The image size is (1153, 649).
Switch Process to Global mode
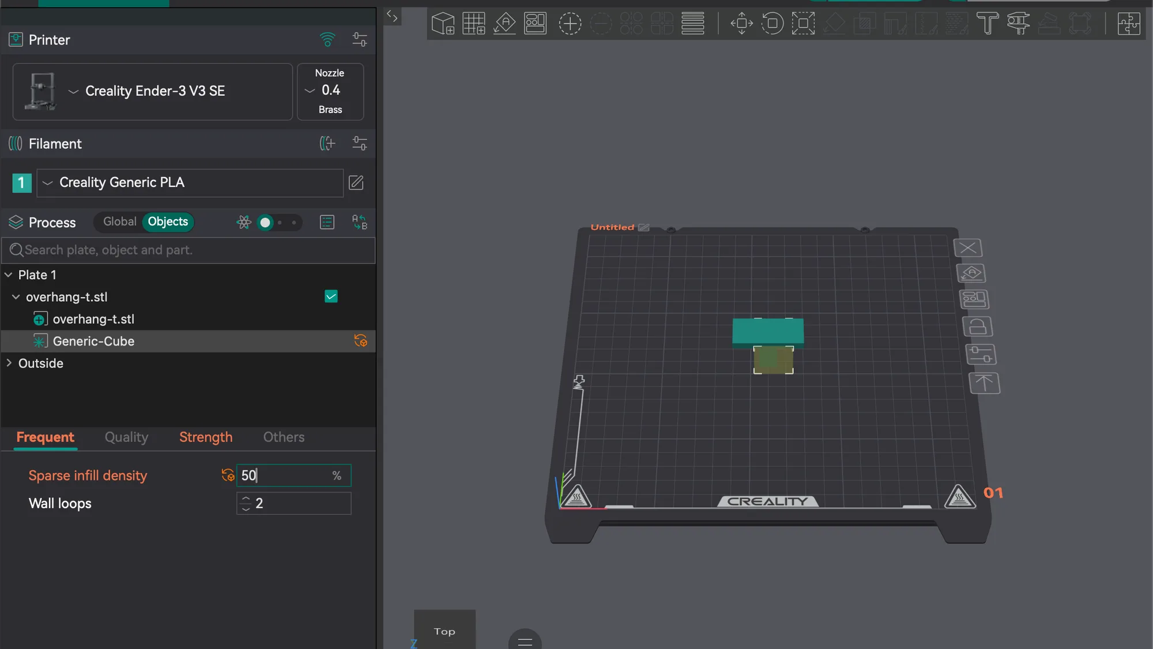(120, 222)
